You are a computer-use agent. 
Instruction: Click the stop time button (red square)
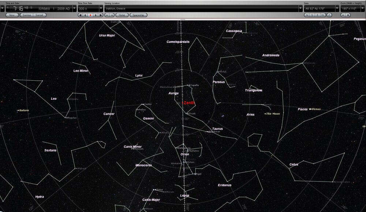[x=90, y=15]
